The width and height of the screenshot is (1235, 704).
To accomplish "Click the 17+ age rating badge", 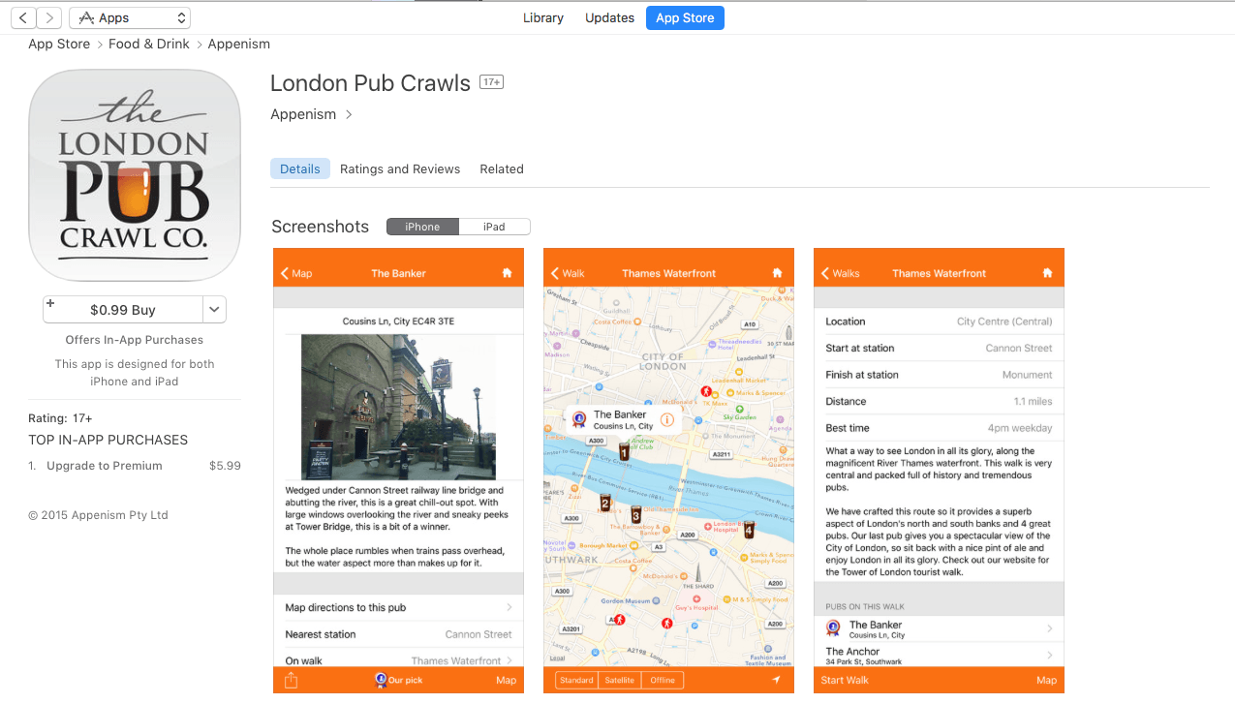I will coord(492,82).
